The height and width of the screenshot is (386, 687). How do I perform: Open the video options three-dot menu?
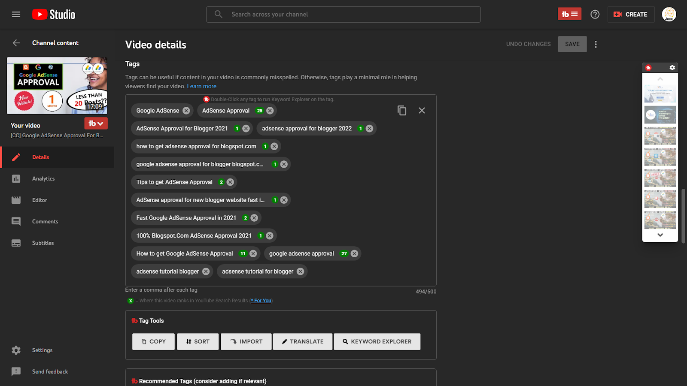click(x=596, y=44)
